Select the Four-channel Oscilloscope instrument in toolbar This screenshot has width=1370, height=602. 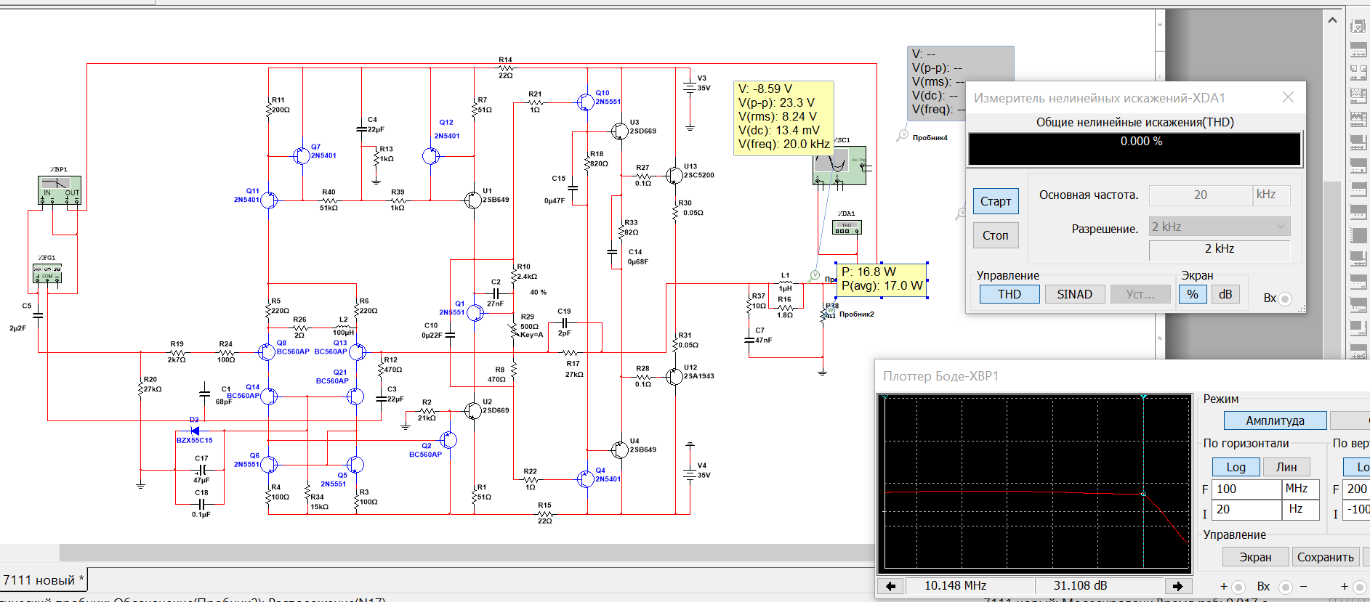point(1358,119)
